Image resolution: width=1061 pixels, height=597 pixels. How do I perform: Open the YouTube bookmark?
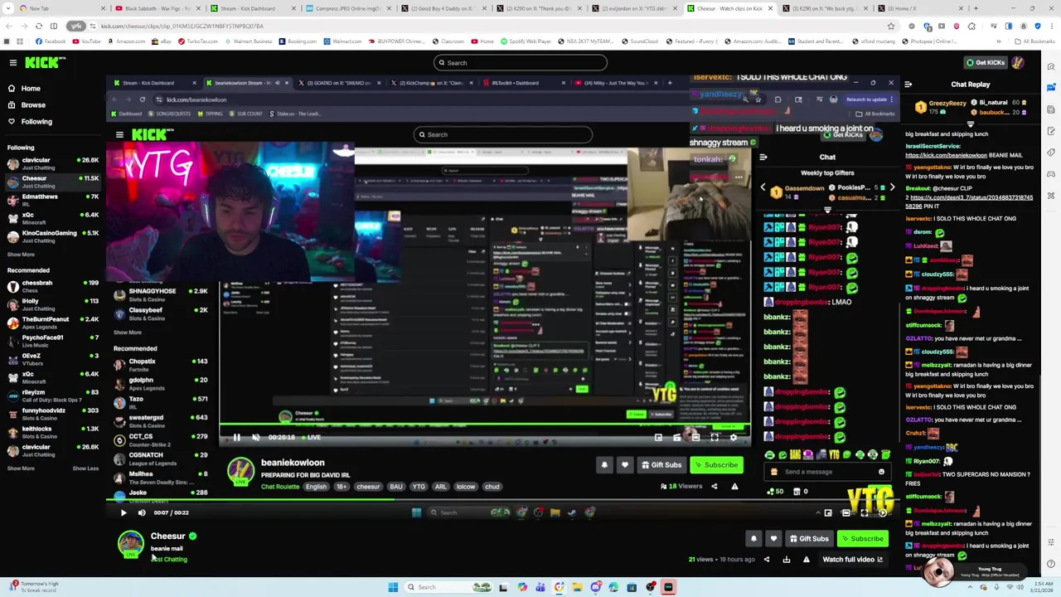click(x=86, y=41)
